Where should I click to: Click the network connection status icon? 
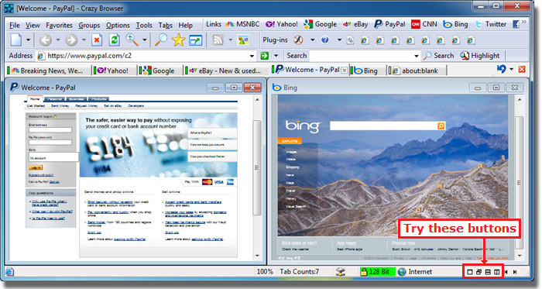coord(341,272)
